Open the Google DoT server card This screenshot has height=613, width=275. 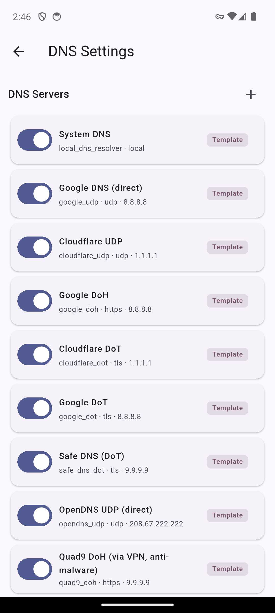[x=137, y=408]
